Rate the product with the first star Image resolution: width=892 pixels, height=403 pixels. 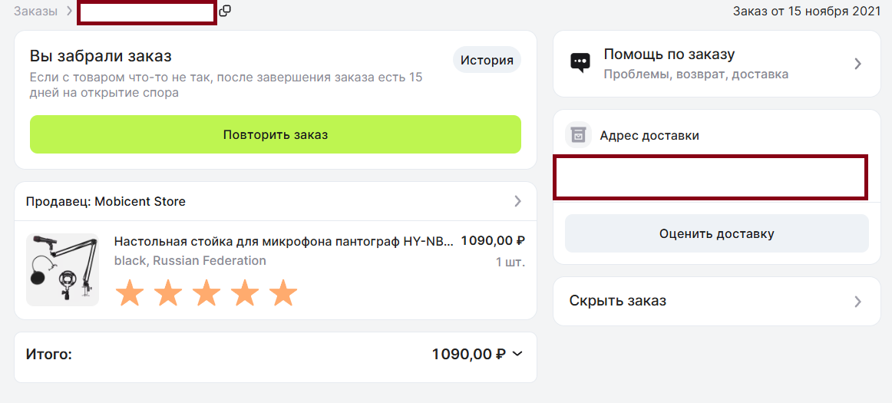130,293
